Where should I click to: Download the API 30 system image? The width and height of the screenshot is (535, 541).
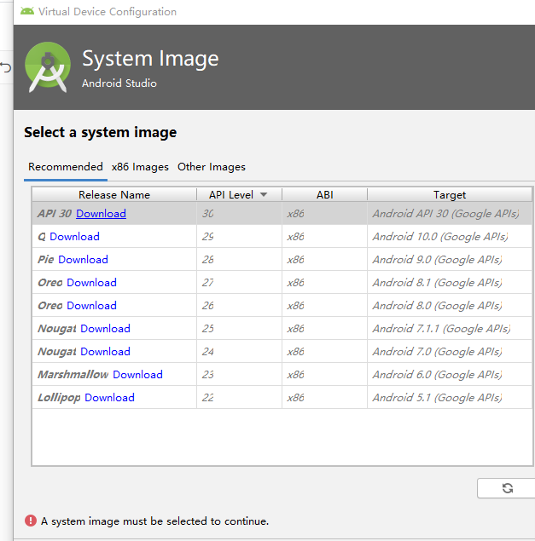tap(101, 214)
